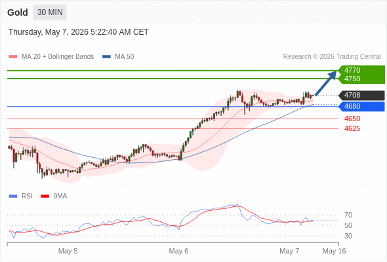This screenshot has width=387, height=262.
Task: Click the 30 MIN timeframe button
Action: (50, 12)
